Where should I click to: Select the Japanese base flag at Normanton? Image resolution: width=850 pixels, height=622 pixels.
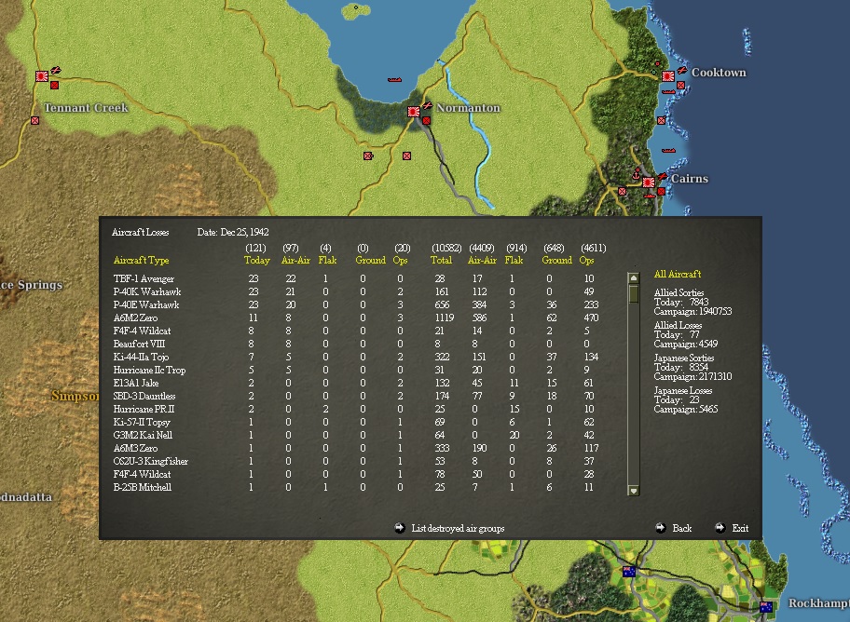coord(414,112)
